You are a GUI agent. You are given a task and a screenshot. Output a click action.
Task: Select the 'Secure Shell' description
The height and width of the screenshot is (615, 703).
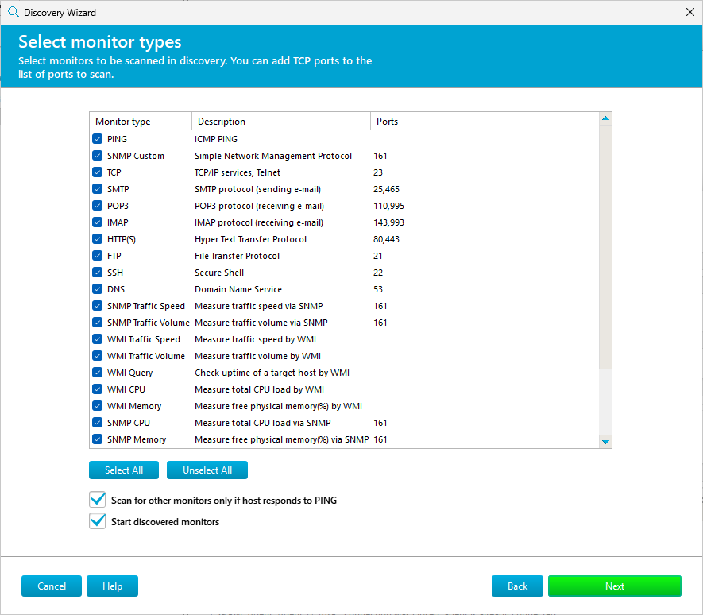click(x=219, y=273)
